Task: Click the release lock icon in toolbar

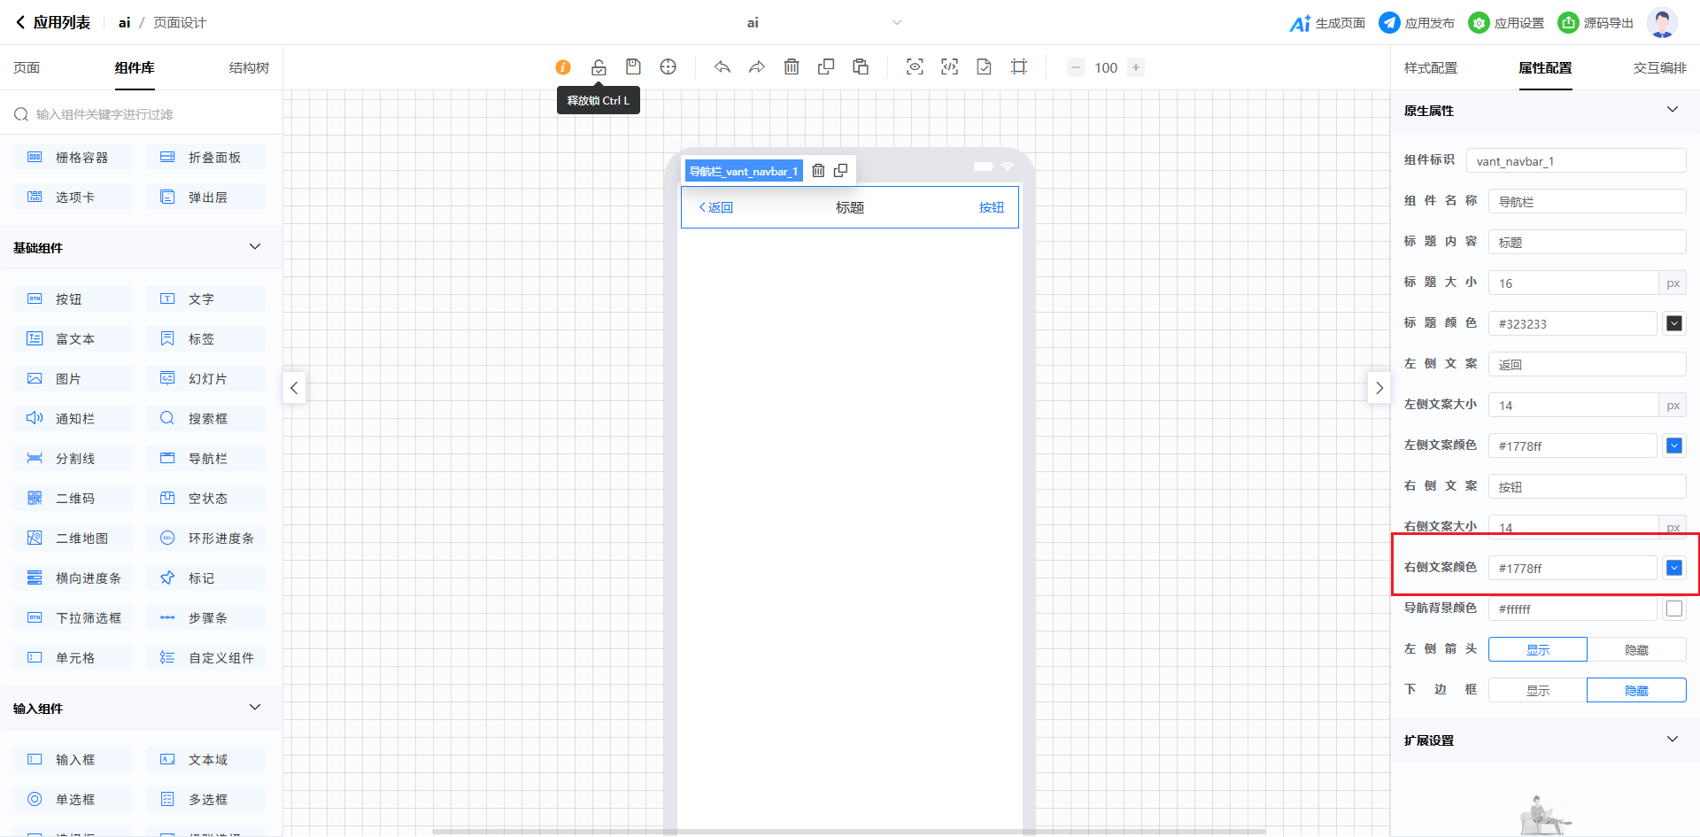Action: (x=599, y=67)
